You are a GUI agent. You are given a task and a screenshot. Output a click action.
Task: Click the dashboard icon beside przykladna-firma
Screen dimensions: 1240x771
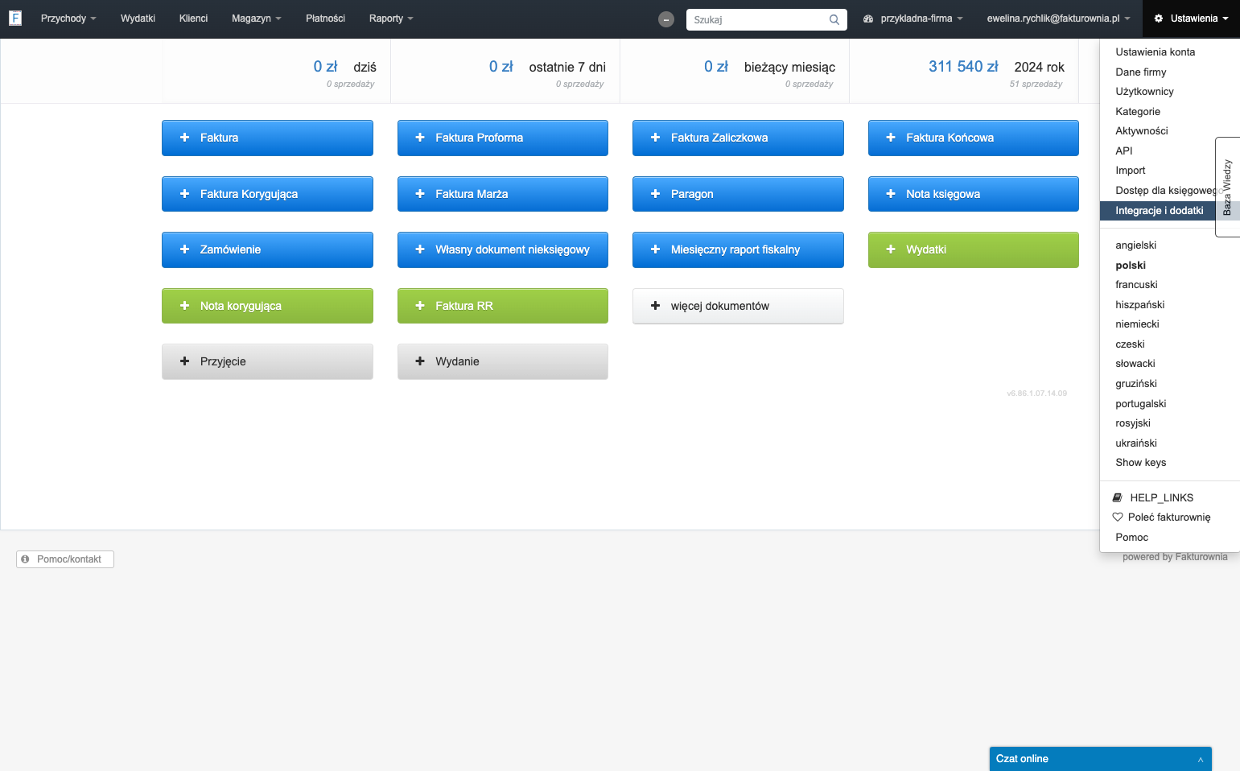[x=868, y=19]
